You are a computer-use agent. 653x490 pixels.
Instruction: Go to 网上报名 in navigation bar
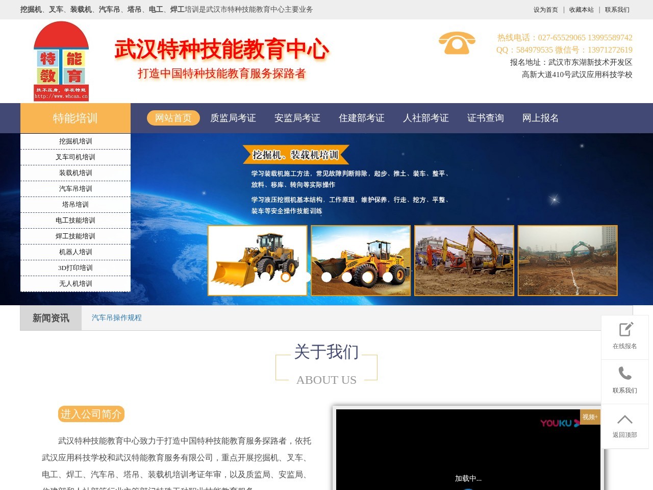541,118
